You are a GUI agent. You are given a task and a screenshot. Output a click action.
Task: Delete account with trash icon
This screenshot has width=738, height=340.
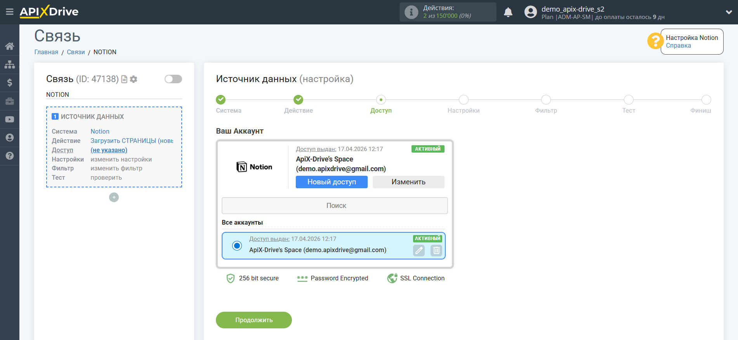point(436,251)
